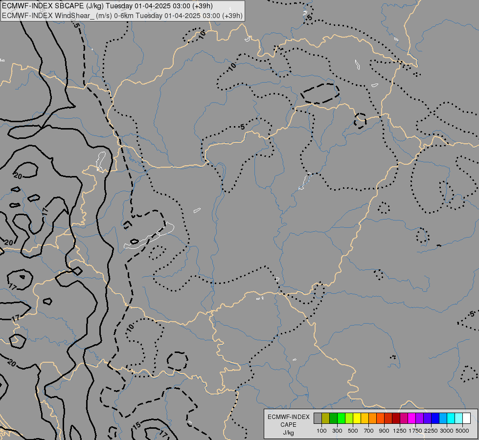Click the ECMWF-INDEX label inside the legend
Viewport: 479px width, 440px height.
point(289,417)
